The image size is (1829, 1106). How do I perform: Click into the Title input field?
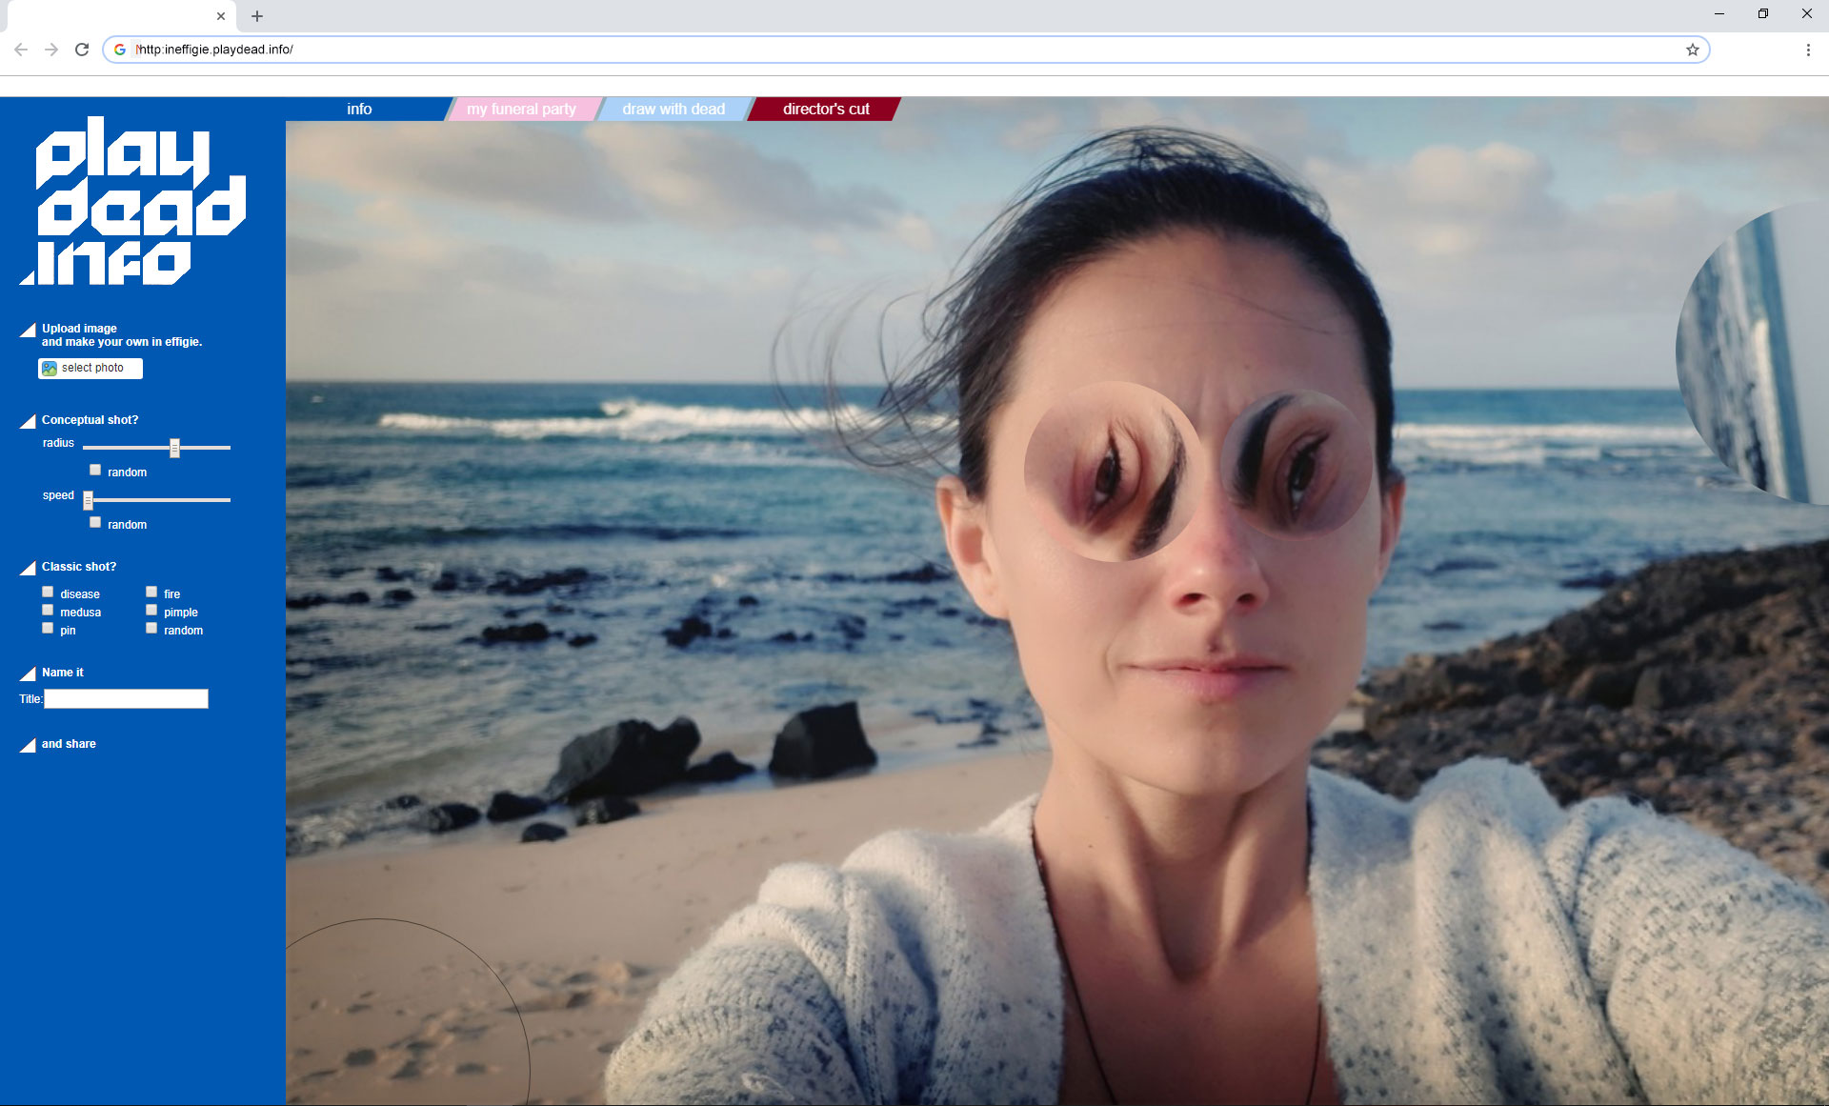coord(126,699)
